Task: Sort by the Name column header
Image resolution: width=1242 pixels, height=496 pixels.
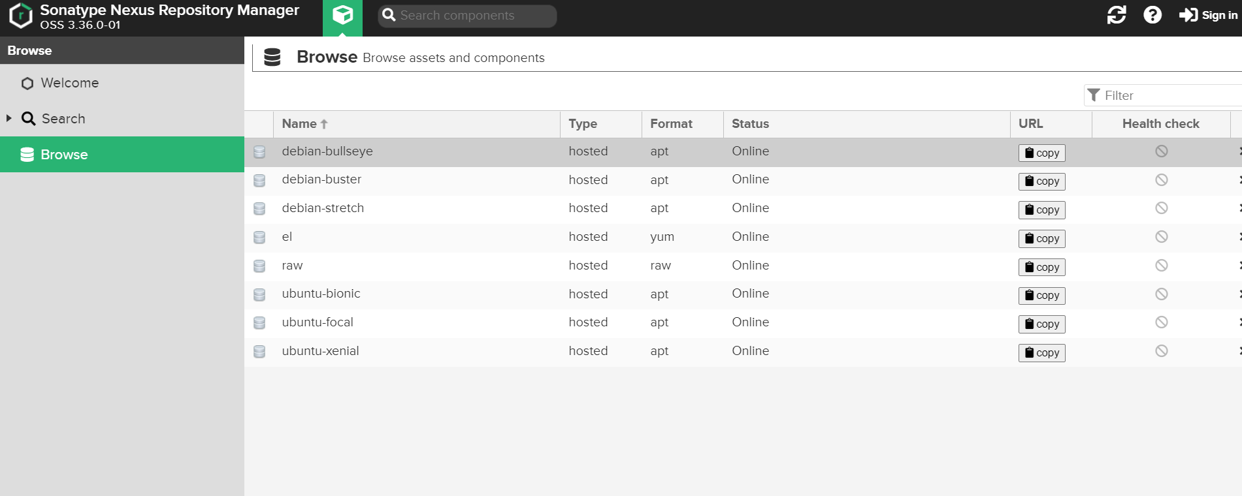Action: [299, 124]
